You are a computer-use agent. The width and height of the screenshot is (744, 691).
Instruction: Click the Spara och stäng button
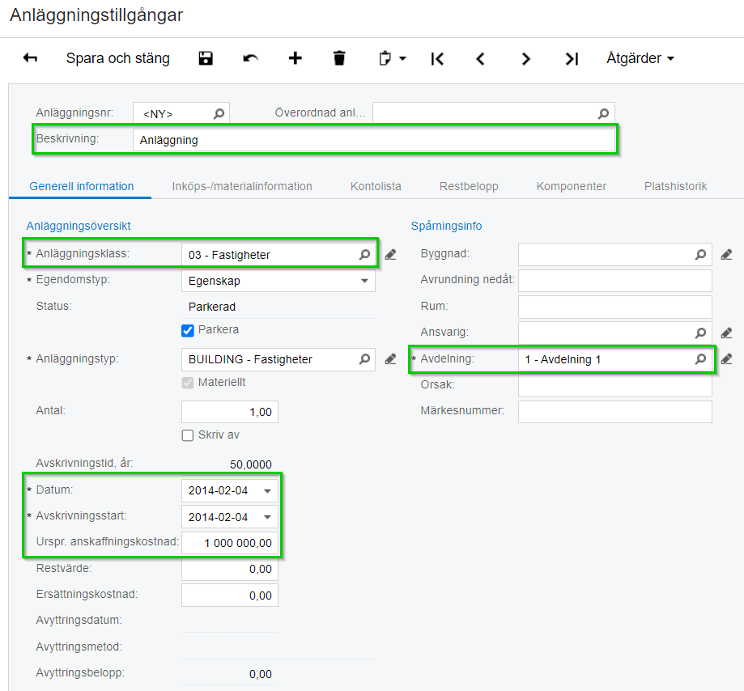tap(117, 58)
